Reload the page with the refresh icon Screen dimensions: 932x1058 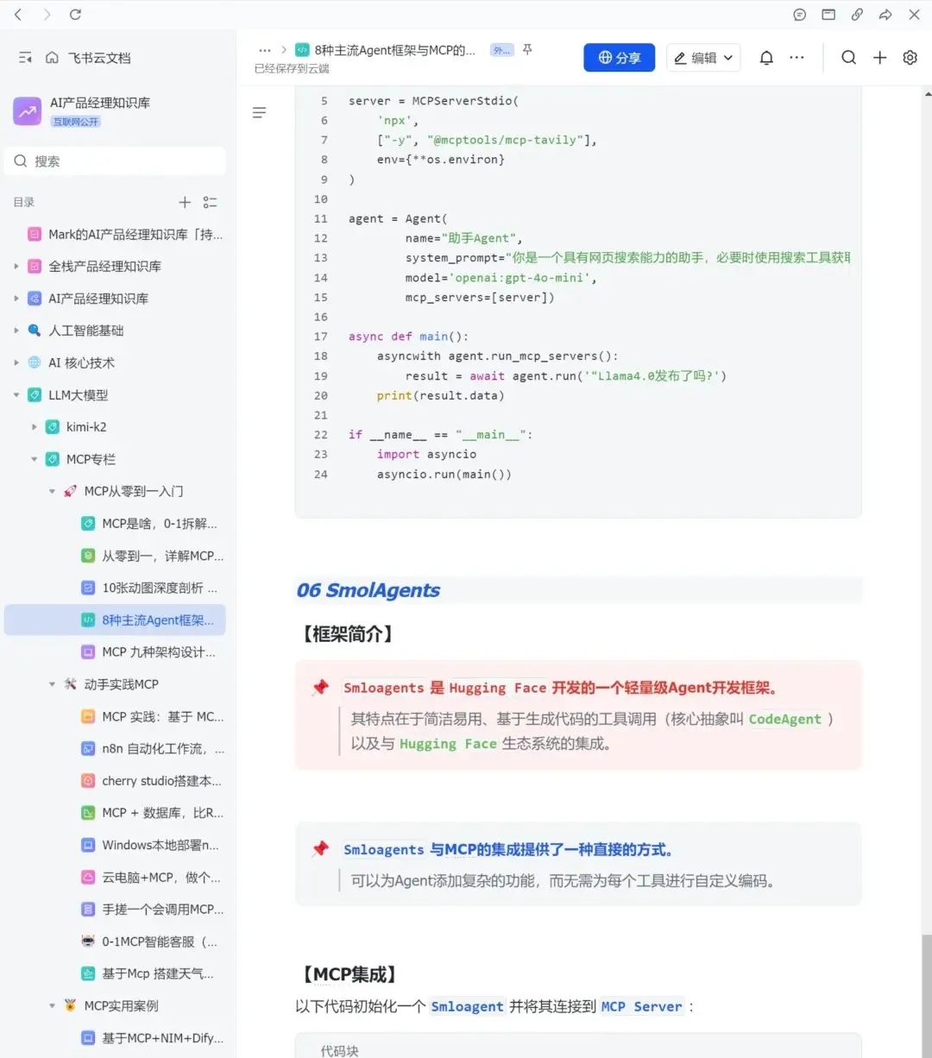point(75,14)
